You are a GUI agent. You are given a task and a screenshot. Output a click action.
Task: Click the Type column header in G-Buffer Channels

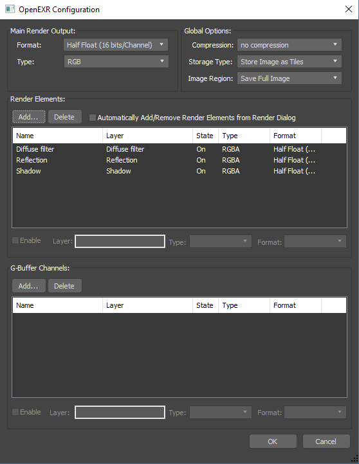click(244, 305)
